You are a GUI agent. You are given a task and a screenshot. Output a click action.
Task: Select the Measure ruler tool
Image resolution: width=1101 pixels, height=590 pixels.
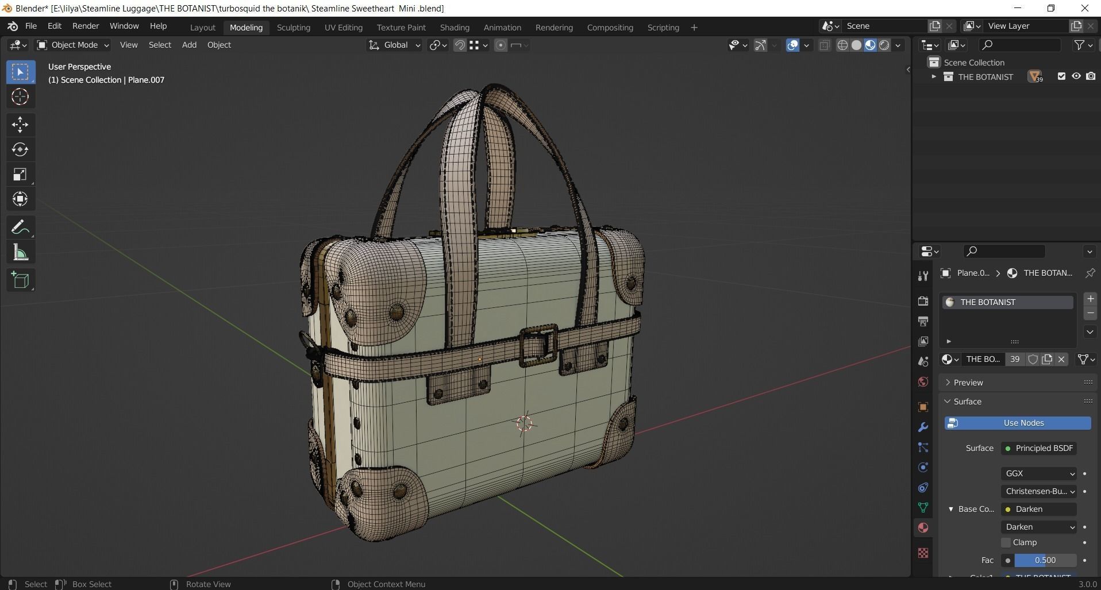tap(20, 252)
